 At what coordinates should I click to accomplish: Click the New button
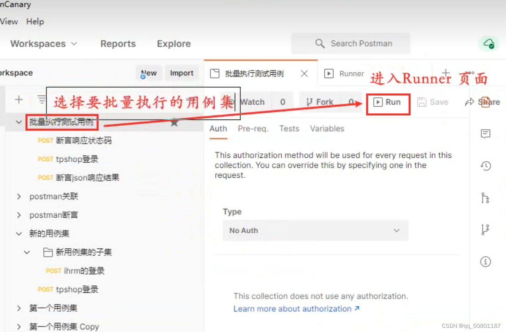point(149,73)
